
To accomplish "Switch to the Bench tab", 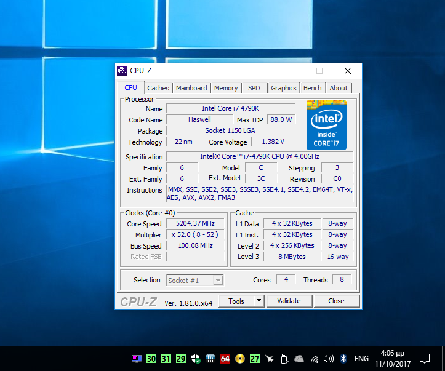I will 313,88.
